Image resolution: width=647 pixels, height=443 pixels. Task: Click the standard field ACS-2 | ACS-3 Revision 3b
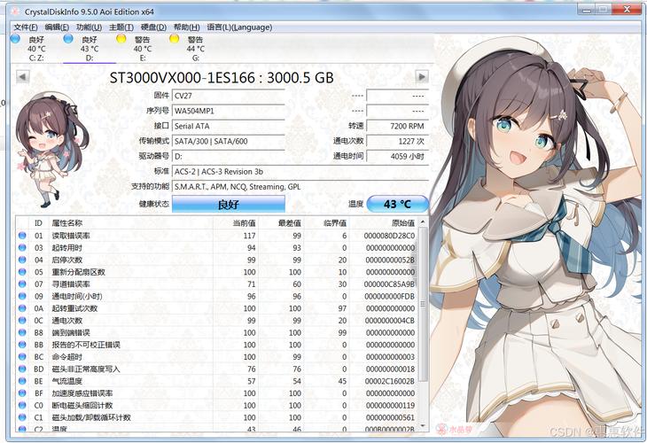(300, 172)
